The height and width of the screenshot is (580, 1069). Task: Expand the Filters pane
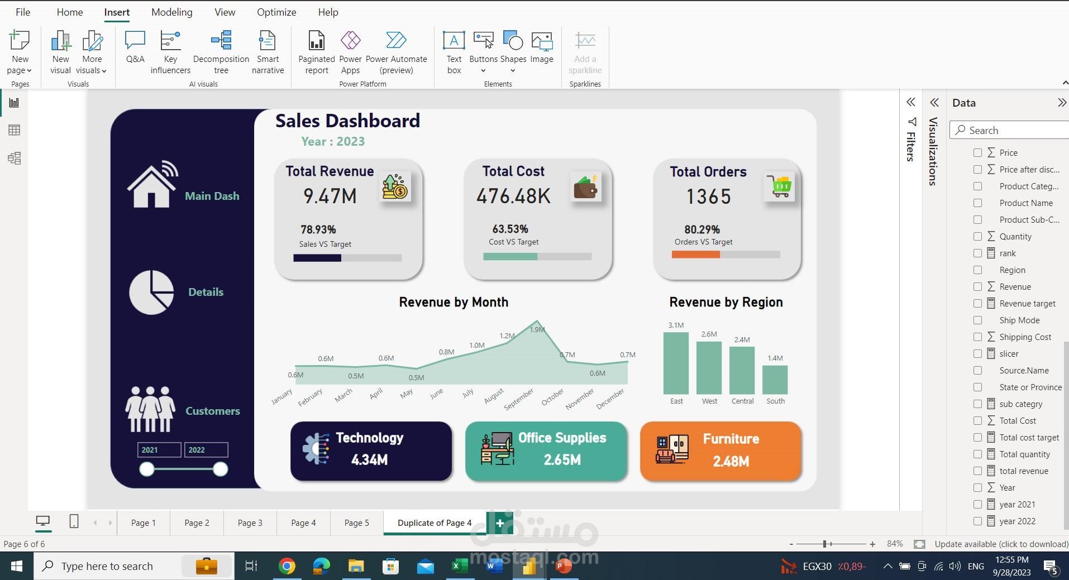(911, 102)
